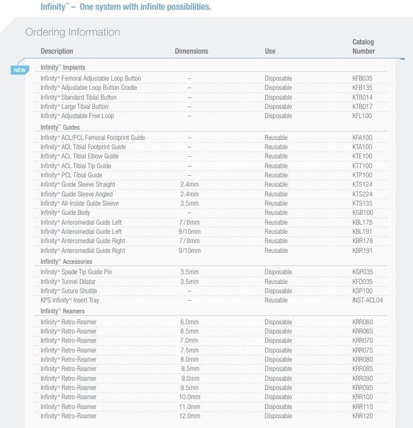Click catalog number KTA100
Viewport: 413px width, 428px height.
362,147
